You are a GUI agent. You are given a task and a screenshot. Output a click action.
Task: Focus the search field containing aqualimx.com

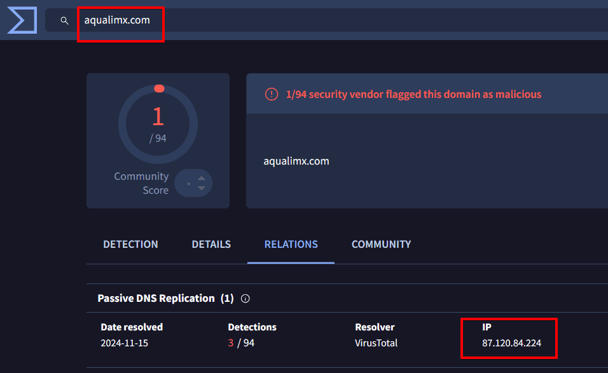pyautogui.click(x=326, y=20)
